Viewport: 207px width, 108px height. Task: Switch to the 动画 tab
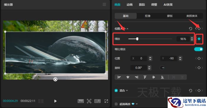coord(130,5)
